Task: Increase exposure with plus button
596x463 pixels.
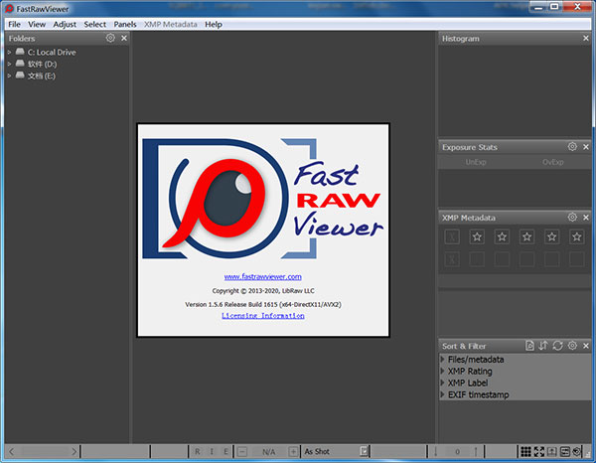Action: [x=293, y=452]
